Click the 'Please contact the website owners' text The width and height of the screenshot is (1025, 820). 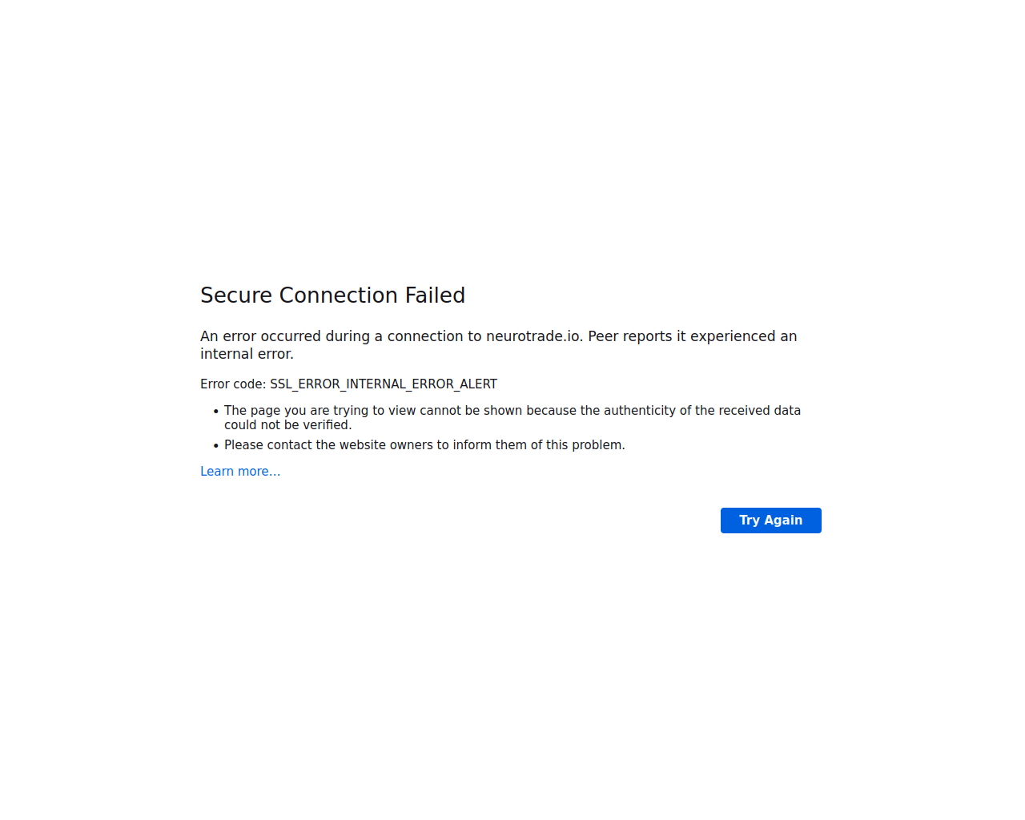328,445
